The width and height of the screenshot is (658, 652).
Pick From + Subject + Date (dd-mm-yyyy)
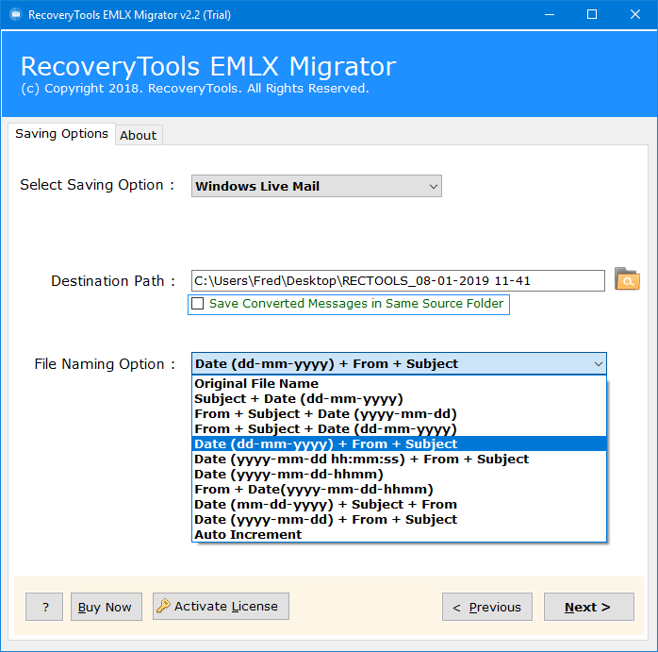pyautogui.click(x=399, y=429)
